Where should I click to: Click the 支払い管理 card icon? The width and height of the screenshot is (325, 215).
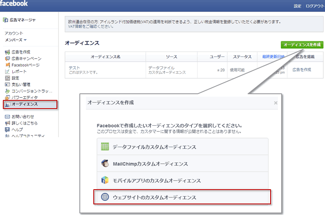(7, 84)
